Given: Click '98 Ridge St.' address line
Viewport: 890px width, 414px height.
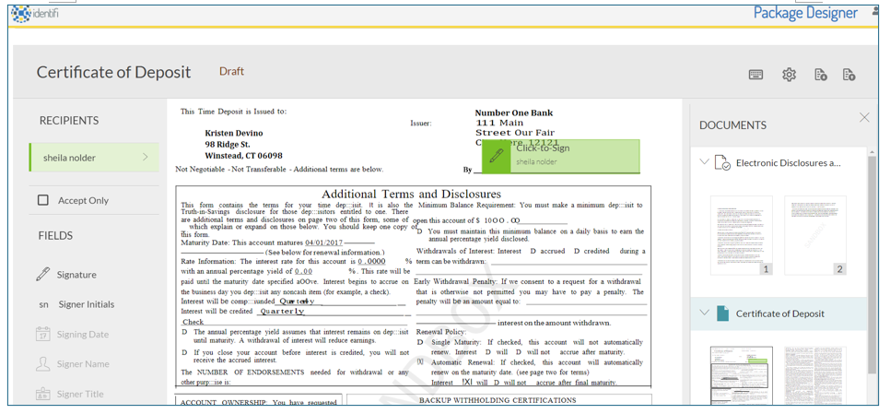Looking at the screenshot, I should point(228,144).
